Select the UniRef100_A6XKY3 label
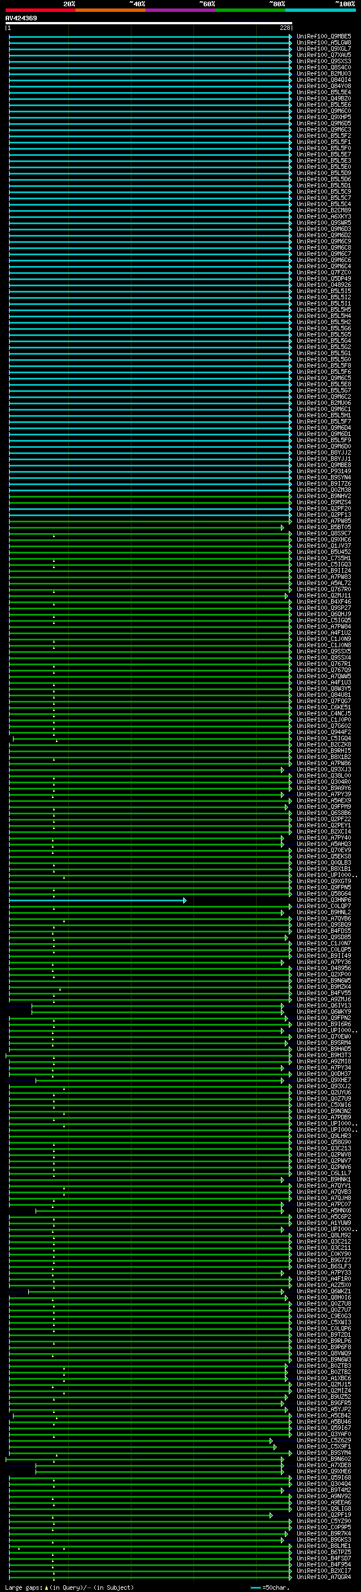This screenshot has width=361, height=1592. pyautogui.click(x=324, y=216)
